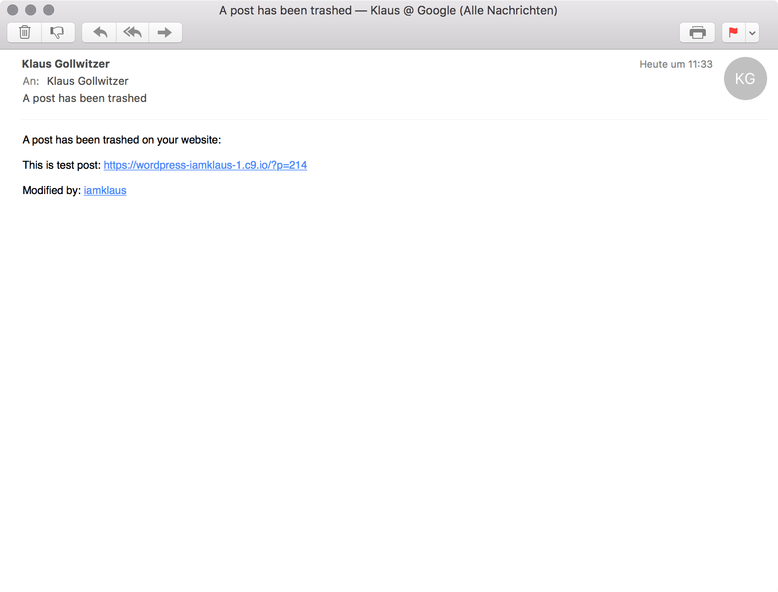778x592 pixels.
Task: Open the flag color dropdown arrow
Action: 752,32
